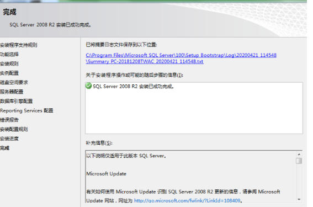The image size is (313, 207).
Task: Select the 安装规则 step
Action: point(9,63)
